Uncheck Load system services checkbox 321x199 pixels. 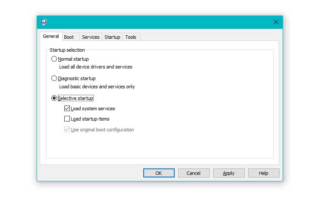tap(67, 108)
